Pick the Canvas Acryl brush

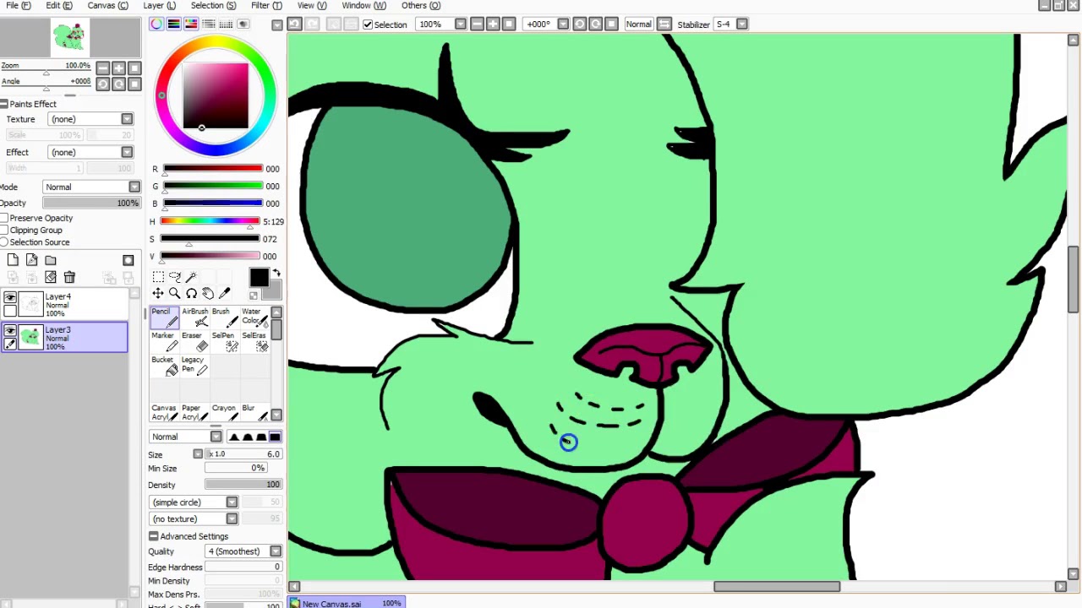coord(165,412)
